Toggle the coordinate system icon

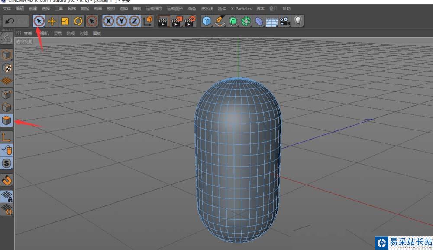point(148,21)
